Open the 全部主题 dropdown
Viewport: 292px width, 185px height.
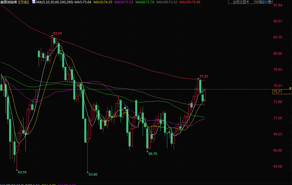pyautogui.click(x=241, y=2)
